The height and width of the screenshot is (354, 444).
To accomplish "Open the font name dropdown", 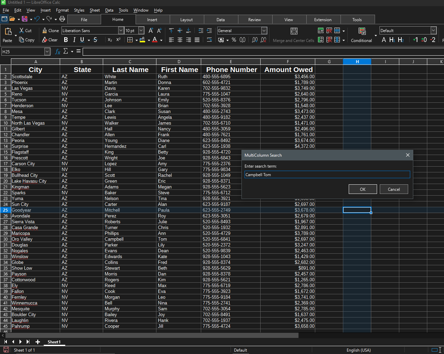I will pyautogui.click(x=121, y=30).
